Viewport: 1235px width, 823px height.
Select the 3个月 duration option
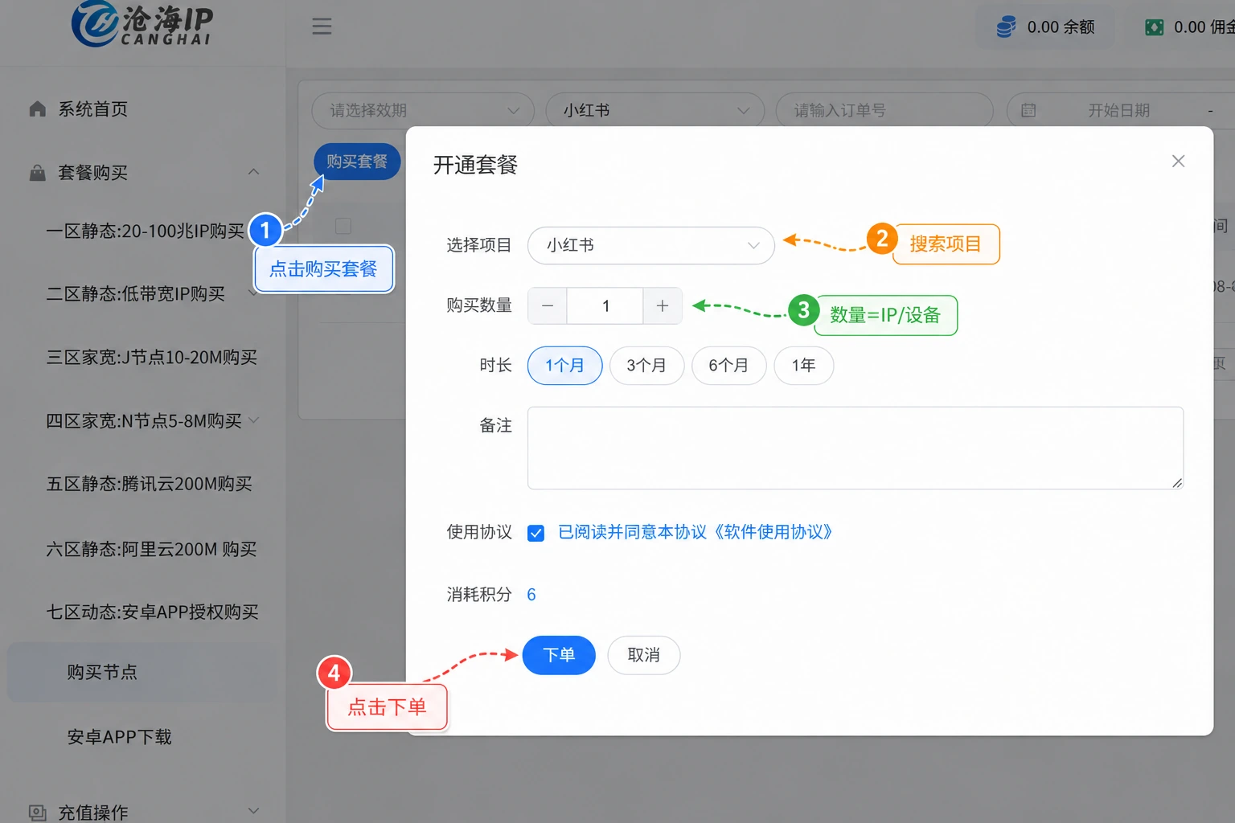pyautogui.click(x=646, y=366)
